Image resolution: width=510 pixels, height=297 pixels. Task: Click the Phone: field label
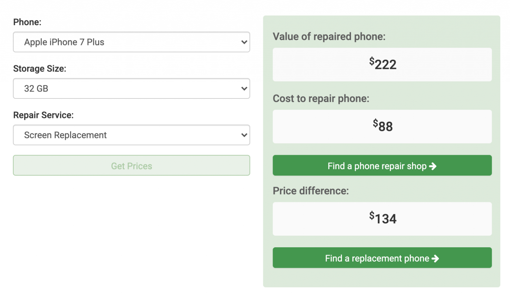[x=27, y=22]
